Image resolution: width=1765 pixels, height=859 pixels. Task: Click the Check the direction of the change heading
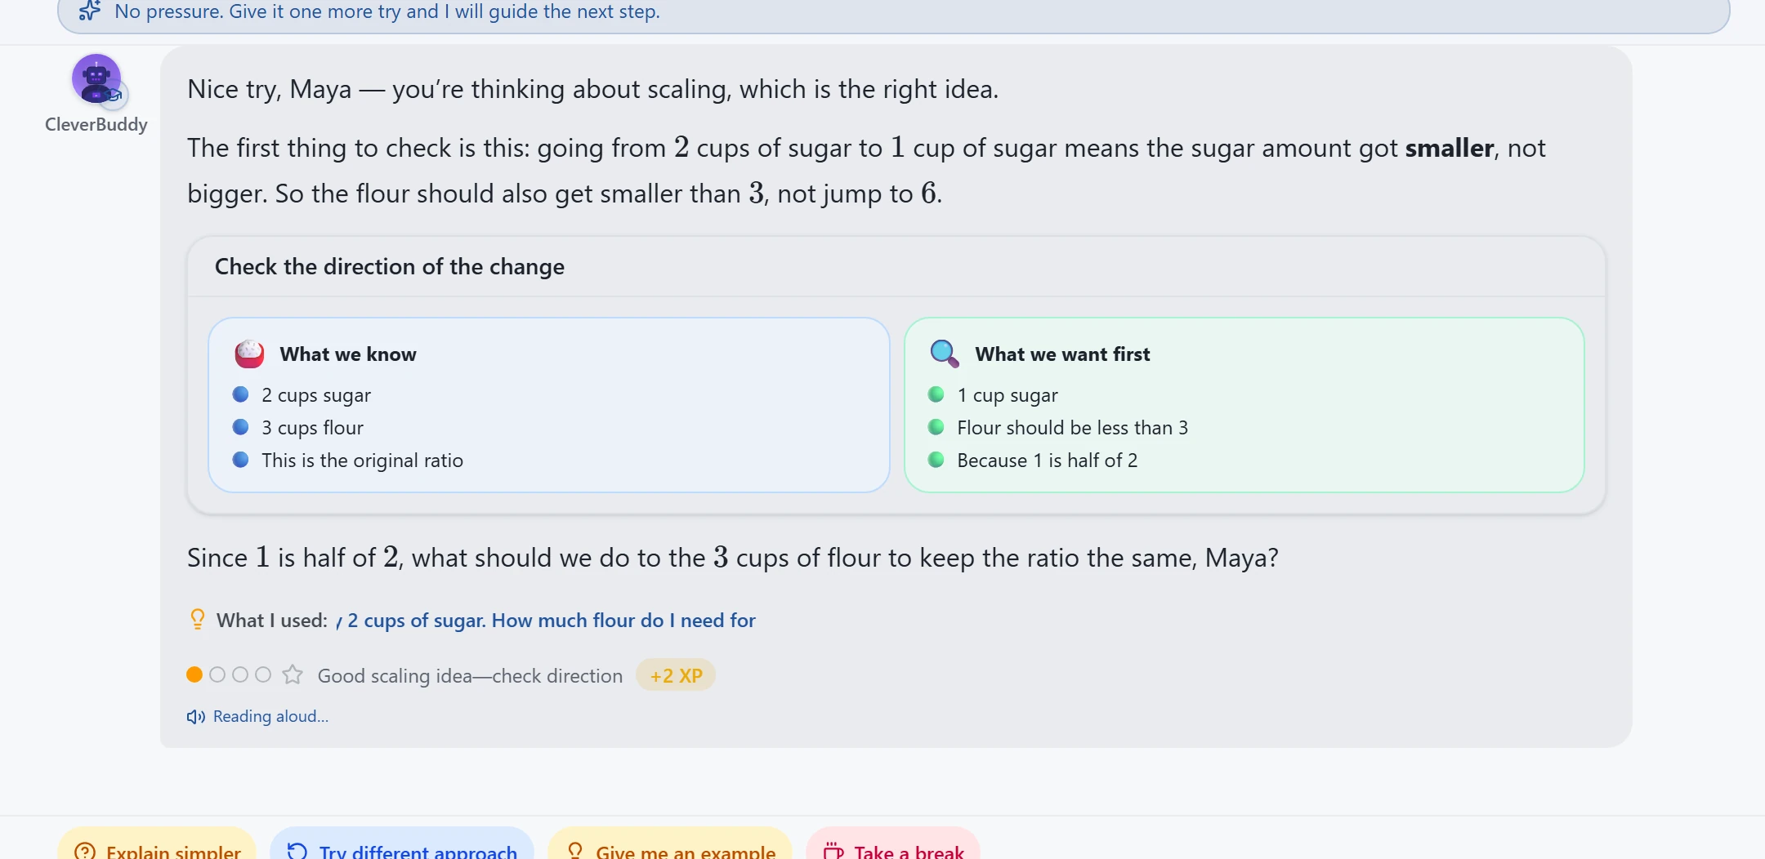(390, 267)
